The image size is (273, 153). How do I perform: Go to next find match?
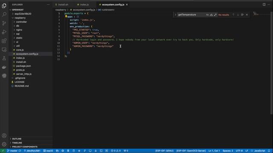tap(238, 15)
